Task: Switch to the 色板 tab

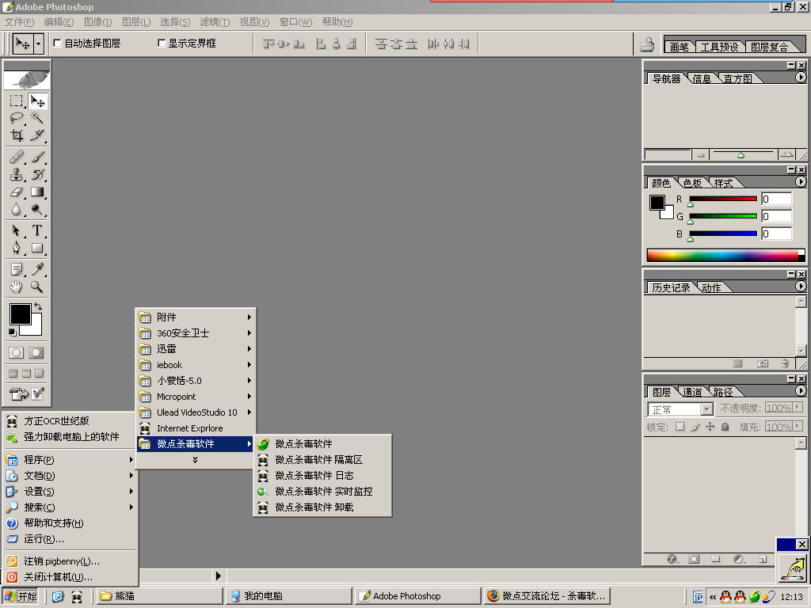Action: coord(692,183)
